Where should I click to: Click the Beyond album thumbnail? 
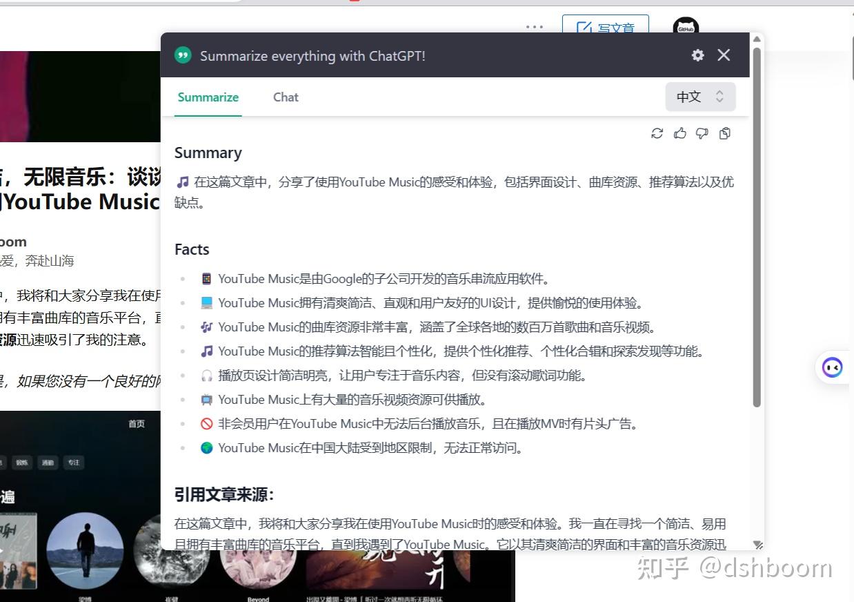258,570
